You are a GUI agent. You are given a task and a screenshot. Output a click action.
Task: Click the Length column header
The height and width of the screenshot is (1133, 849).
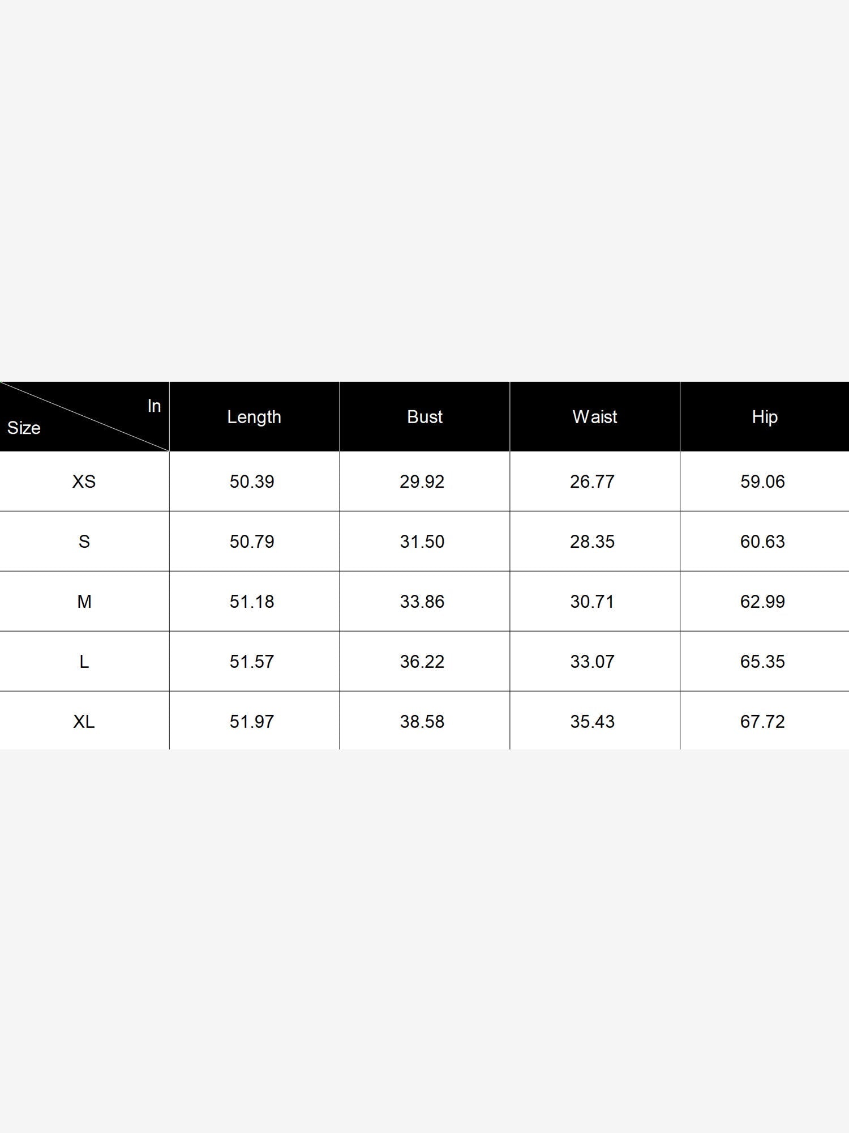254,417
